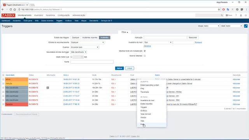
Task: Open the browser home page icon
Action: point(15,9)
